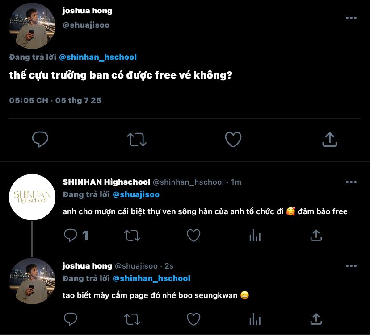The image size is (370, 335).
Task: Share the SHINHAN Highschool reply
Action: (x=316, y=235)
